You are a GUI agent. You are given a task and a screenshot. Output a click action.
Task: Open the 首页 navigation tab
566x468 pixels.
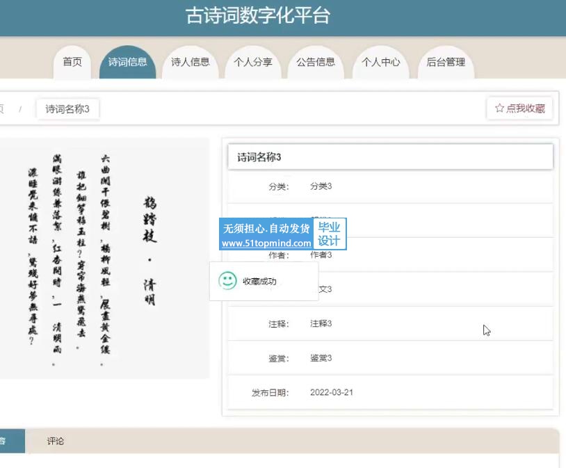coord(72,62)
